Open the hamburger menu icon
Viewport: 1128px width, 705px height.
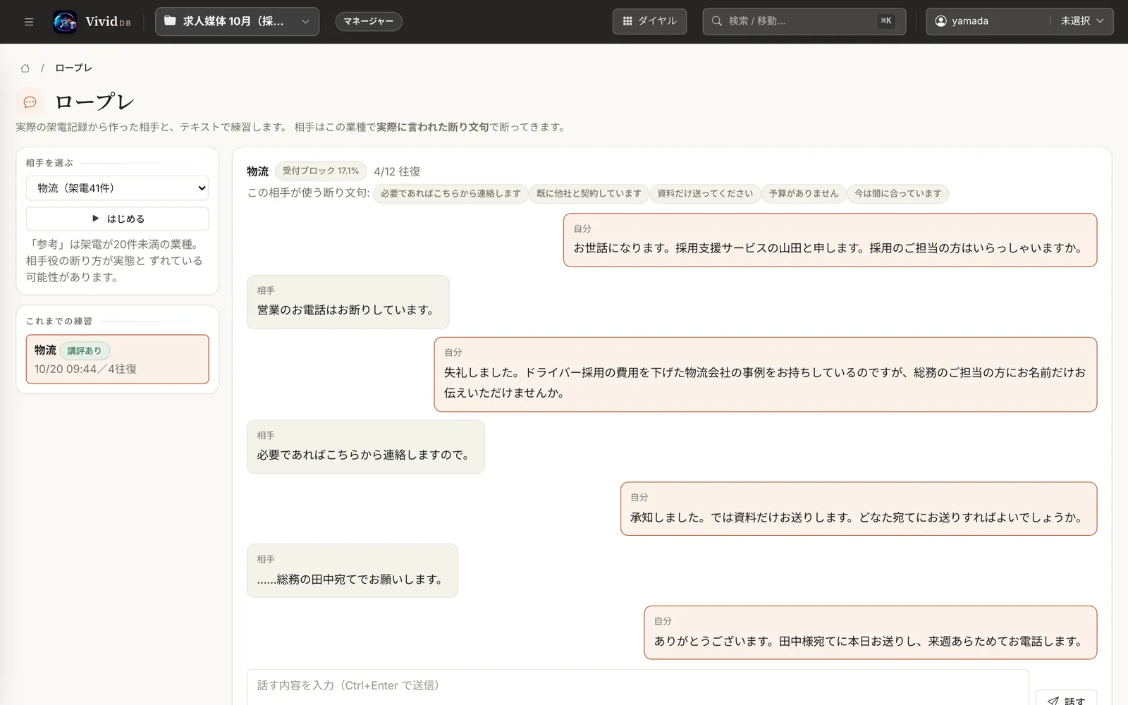pos(29,21)
